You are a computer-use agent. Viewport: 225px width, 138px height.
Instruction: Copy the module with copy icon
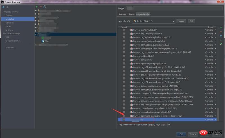(45, 7)
